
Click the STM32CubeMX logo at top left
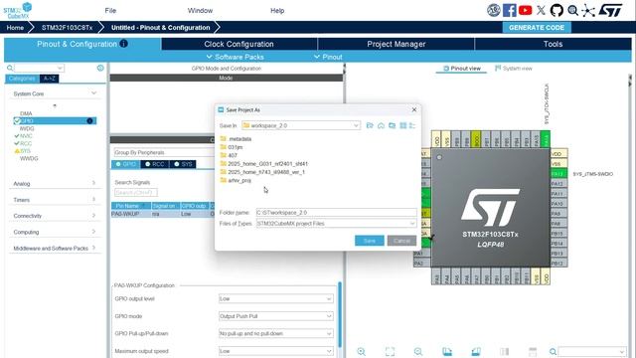coord(18,10)
